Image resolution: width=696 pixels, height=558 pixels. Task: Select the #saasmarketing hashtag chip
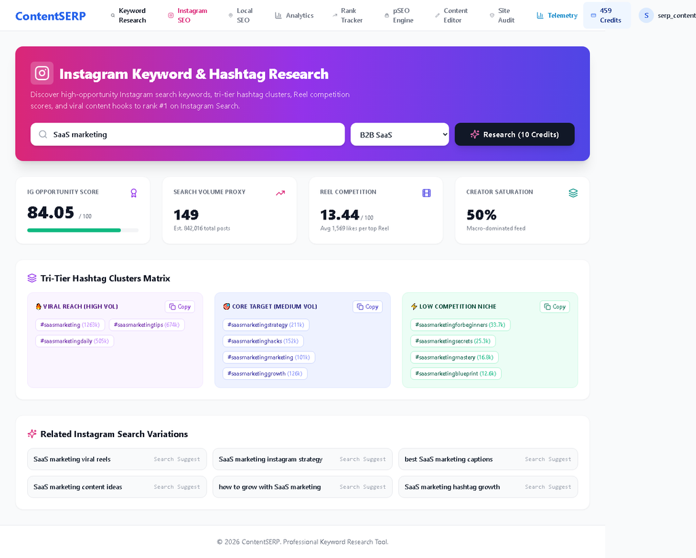pos(70,325)
